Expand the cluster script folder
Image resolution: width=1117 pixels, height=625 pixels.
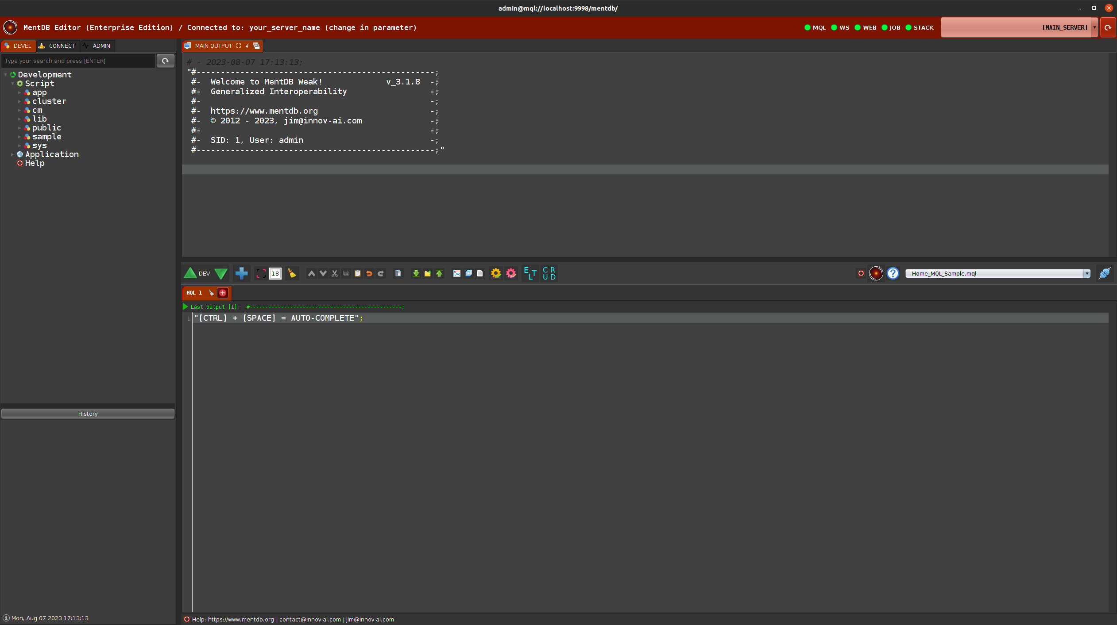click(x=19, y=101)
